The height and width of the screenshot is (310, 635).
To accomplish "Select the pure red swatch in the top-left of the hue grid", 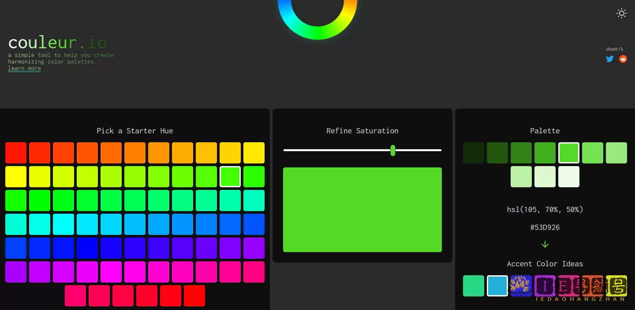I will [x=16, y=153].
